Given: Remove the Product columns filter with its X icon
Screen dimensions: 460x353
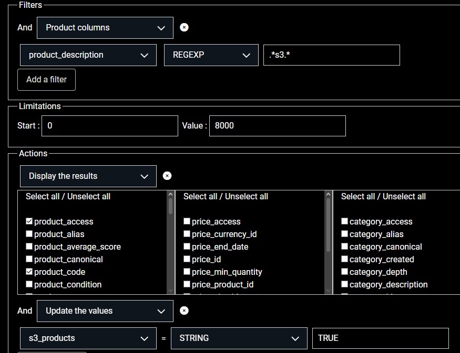Looking at the screenshot, I should (x=184, y=27).
